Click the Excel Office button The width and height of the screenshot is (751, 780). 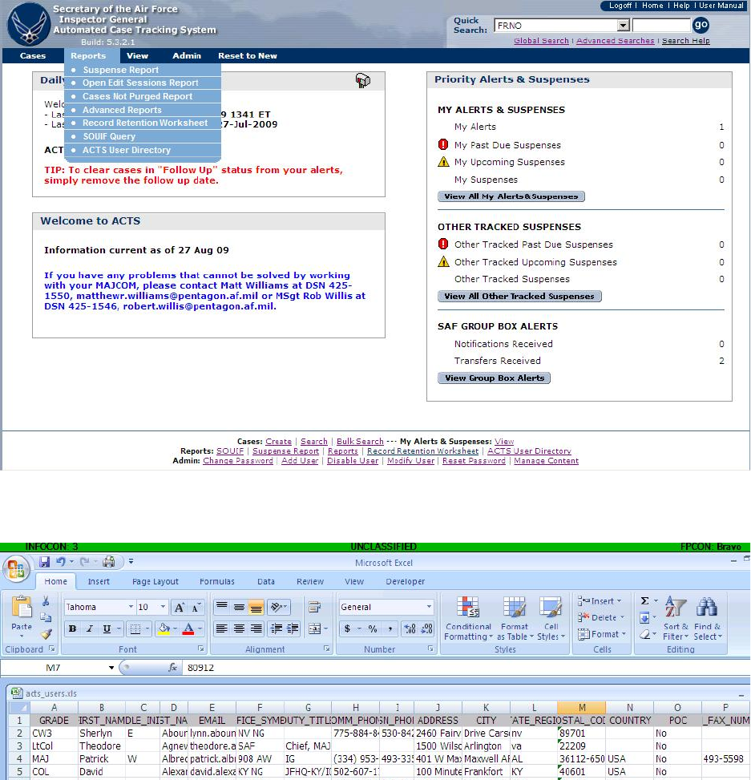pos(16,568)
